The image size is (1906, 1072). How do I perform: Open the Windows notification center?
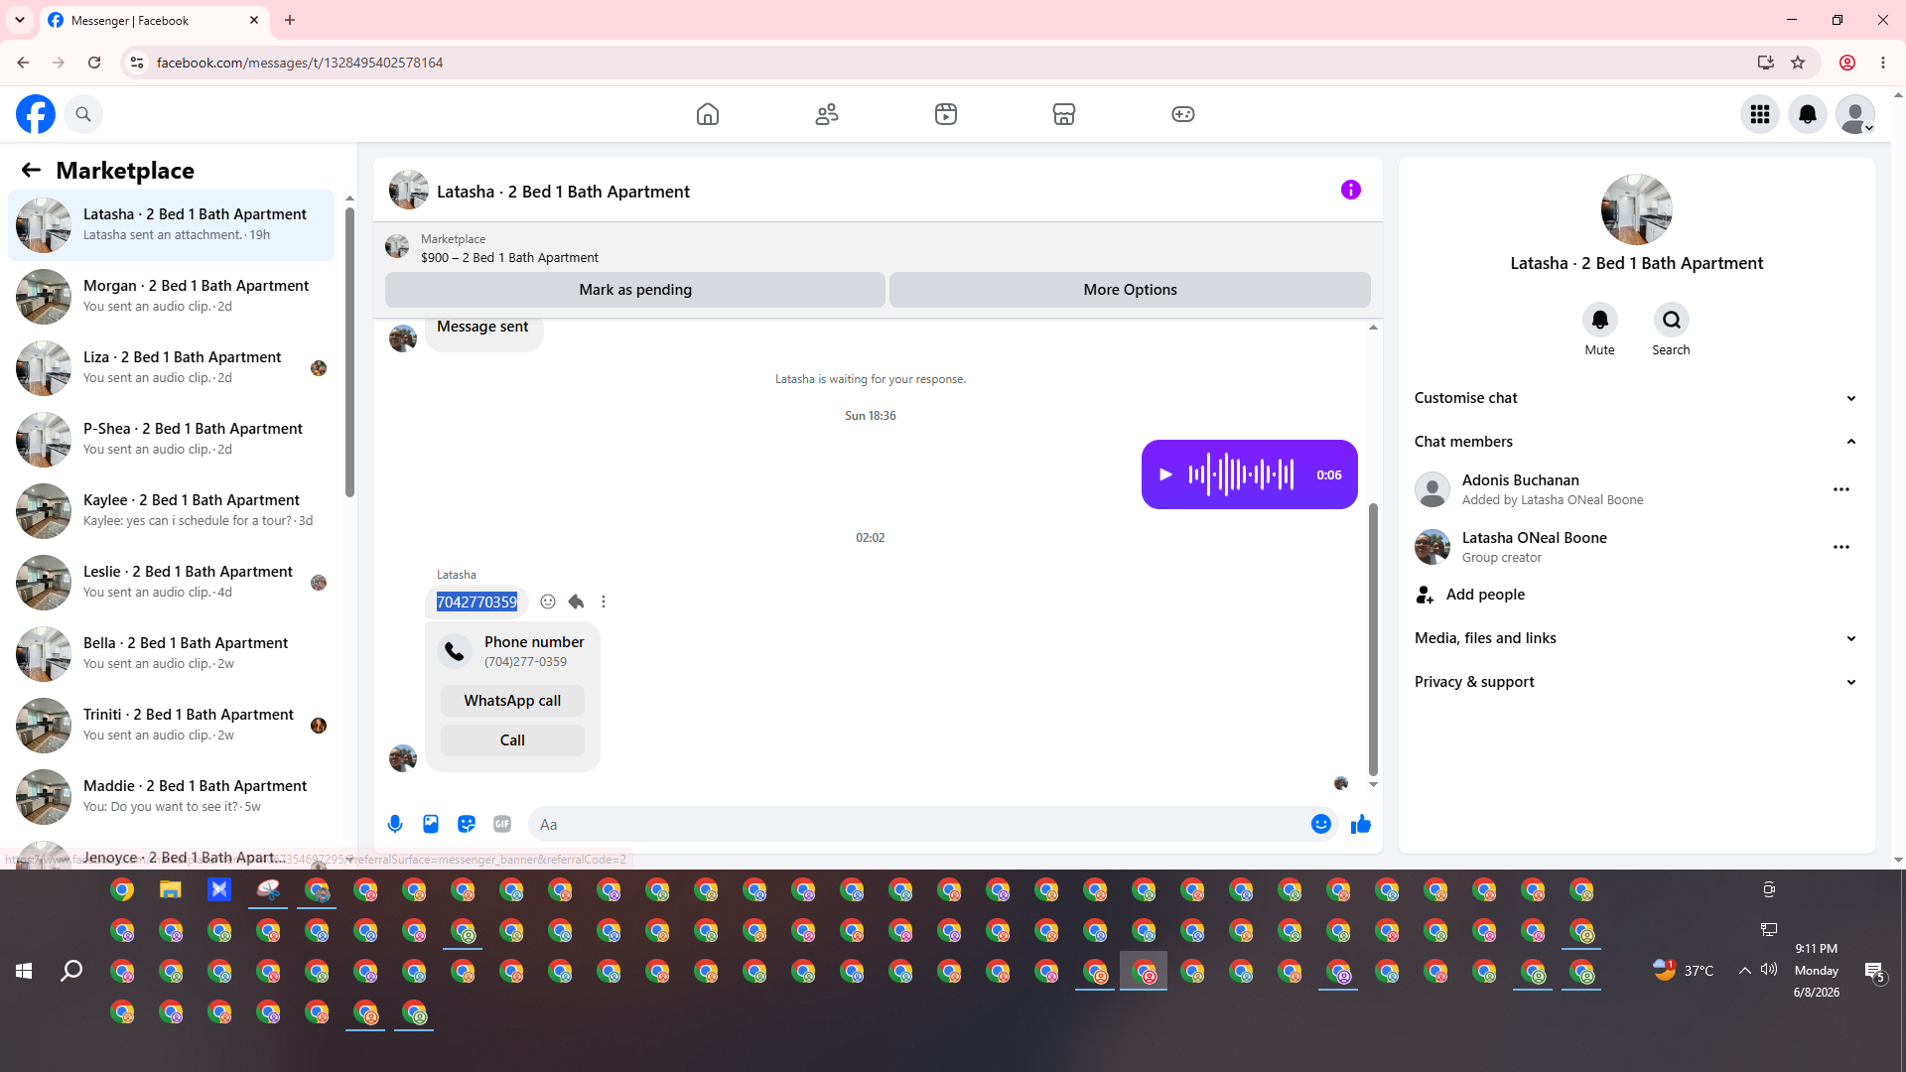tap(1874, 971)
